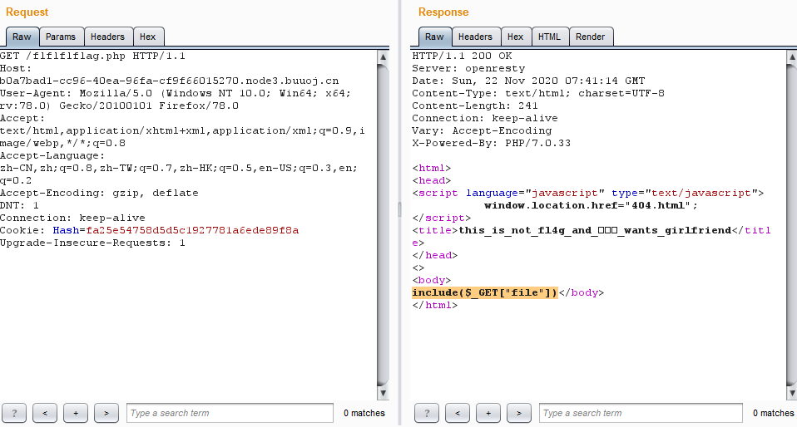Go to next match in Response search
The image size is (797, 427).
tap(519, 413)
